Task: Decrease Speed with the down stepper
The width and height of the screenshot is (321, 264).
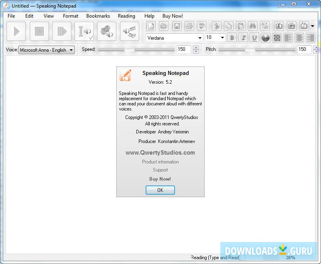Action: 196,52
